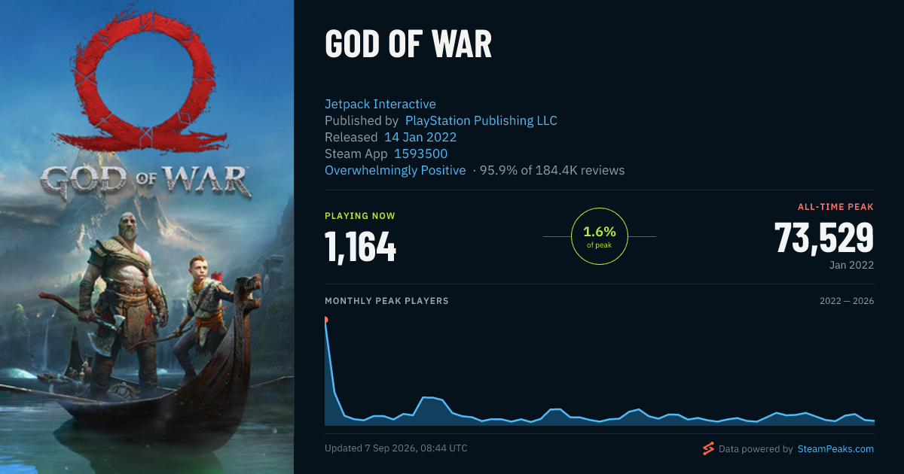The height and width of the screenshot is (474, 904).
Task: Click the 1.6% of peak circle
Action: 600,236
